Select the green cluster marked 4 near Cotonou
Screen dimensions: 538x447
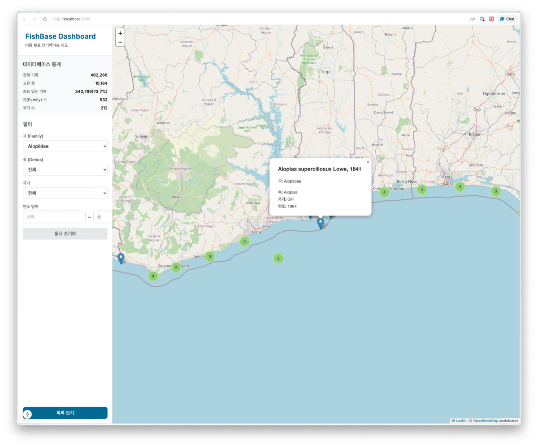tap(384, 192)
